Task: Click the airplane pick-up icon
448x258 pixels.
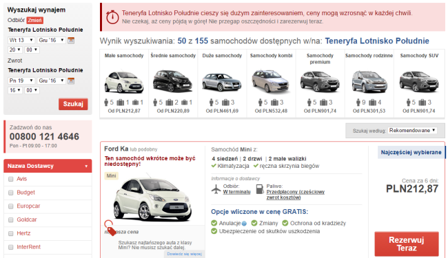Action: tap(216, 189)
